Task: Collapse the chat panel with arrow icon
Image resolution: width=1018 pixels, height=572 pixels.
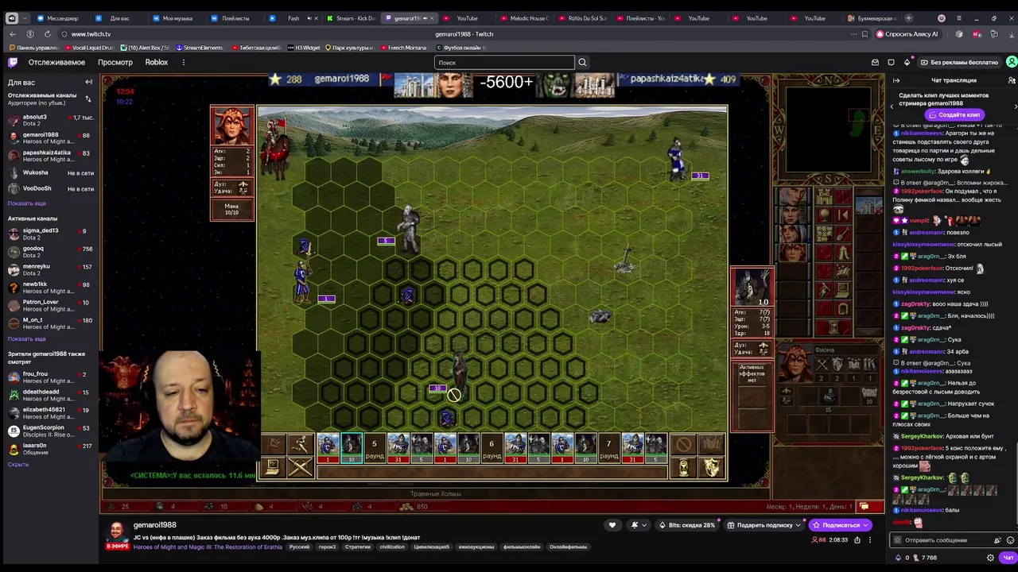Action: tap(896, 80)
